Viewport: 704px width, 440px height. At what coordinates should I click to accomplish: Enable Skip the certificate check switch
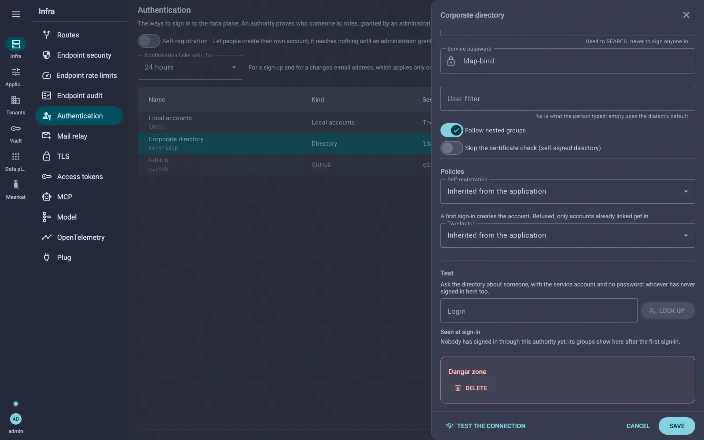(452, 148)
